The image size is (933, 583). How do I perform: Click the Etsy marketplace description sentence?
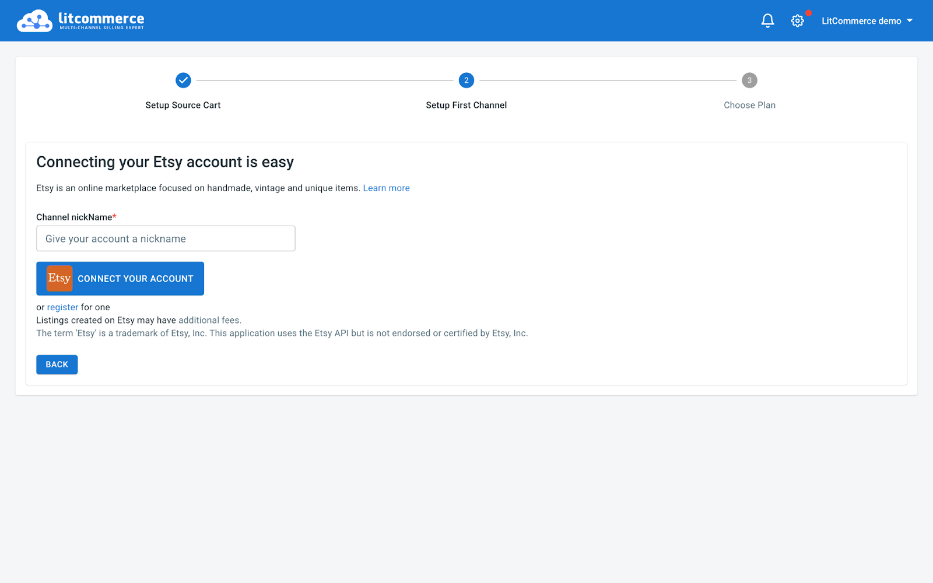tap(198, 188)
